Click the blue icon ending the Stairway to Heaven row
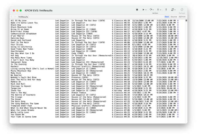The height and width of the screenshot is (136, 197). tap(178, 86)
